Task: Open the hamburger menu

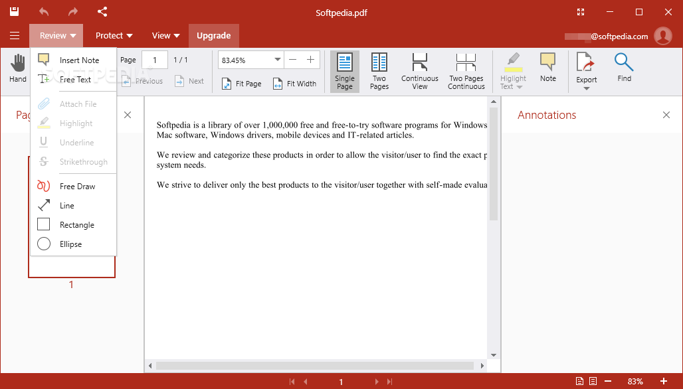Action: point(15,36)
